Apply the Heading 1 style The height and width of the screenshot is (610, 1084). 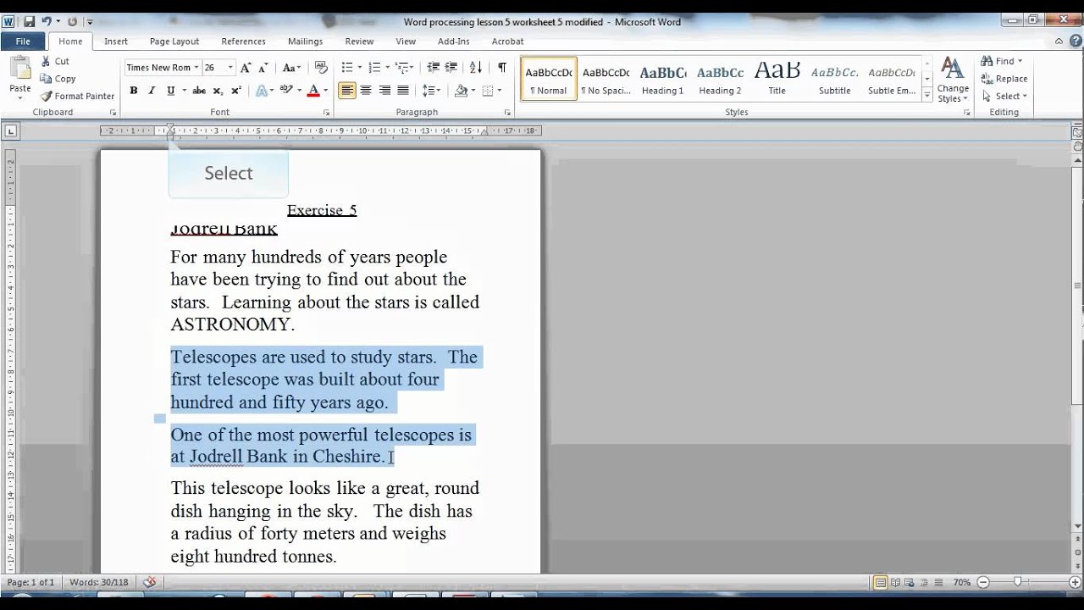[x=662, y=80]
